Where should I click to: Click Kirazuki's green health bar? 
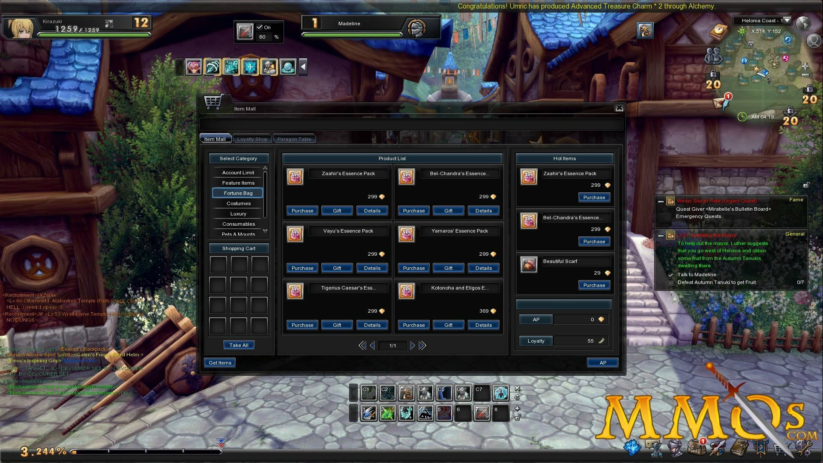coord(94,35)
